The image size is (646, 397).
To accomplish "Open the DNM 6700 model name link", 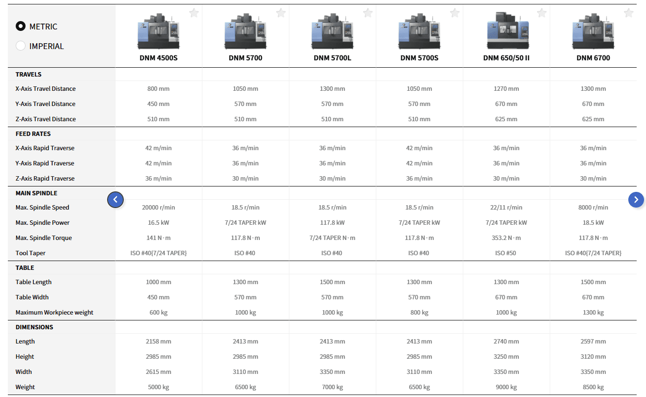I will point(593,58).
